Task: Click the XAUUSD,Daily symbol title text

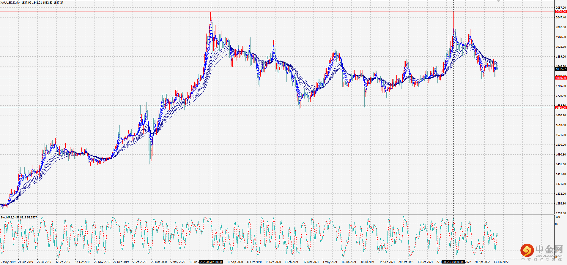Action: 10,3
